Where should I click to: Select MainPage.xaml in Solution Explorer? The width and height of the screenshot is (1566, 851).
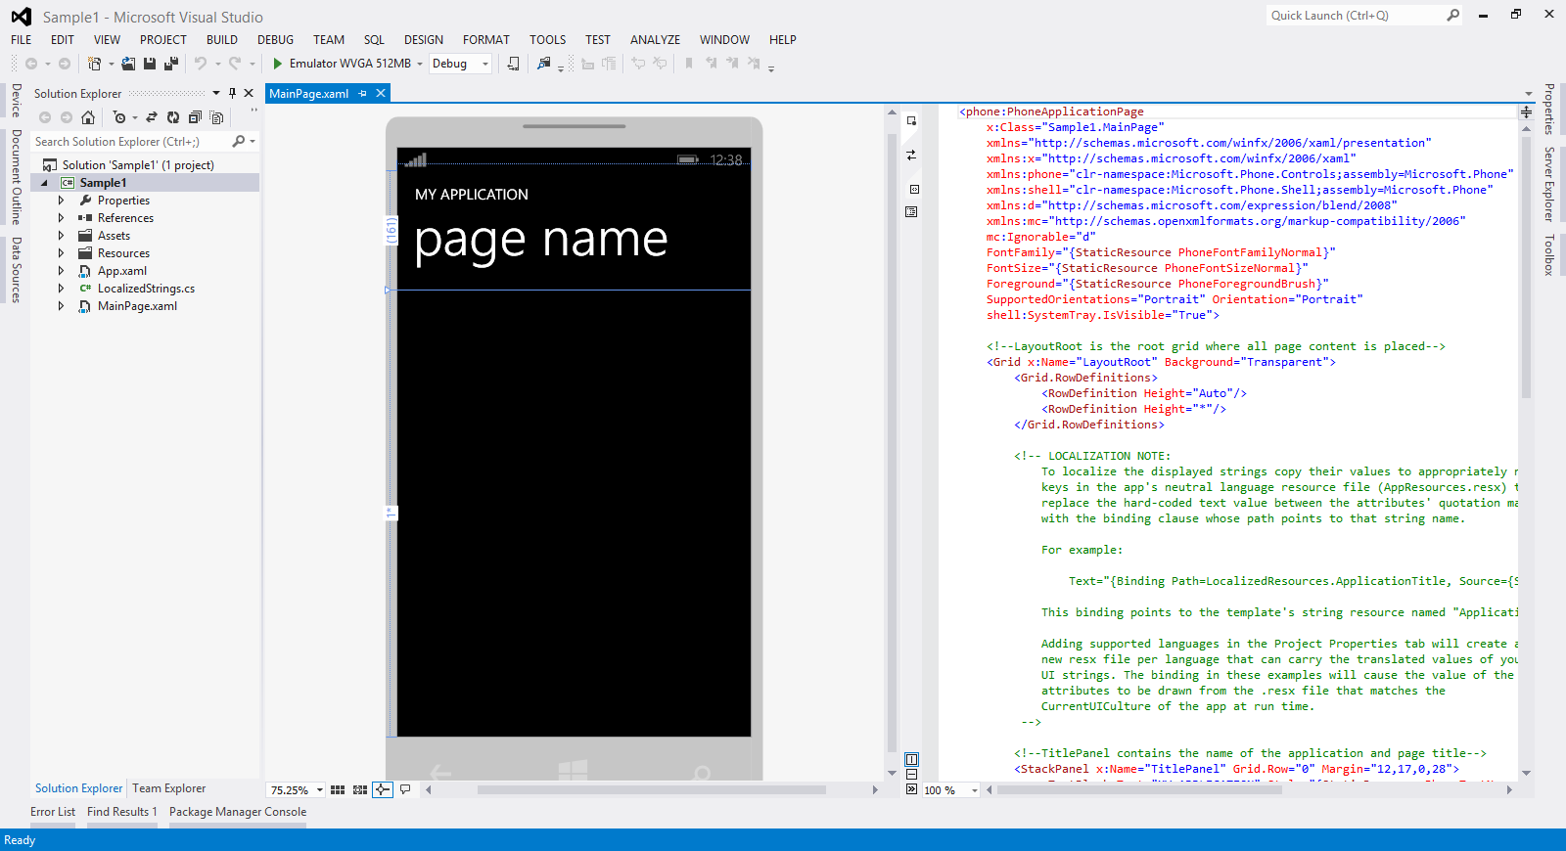138,306
